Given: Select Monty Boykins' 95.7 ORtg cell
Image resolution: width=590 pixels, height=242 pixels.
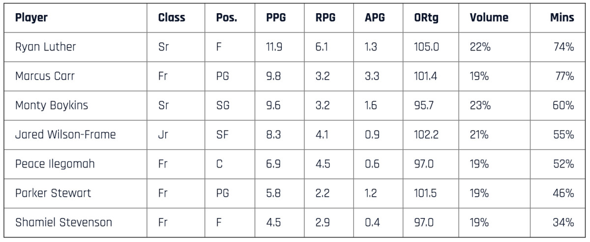Looking at the screenshot, I should [x=424, y=106].
